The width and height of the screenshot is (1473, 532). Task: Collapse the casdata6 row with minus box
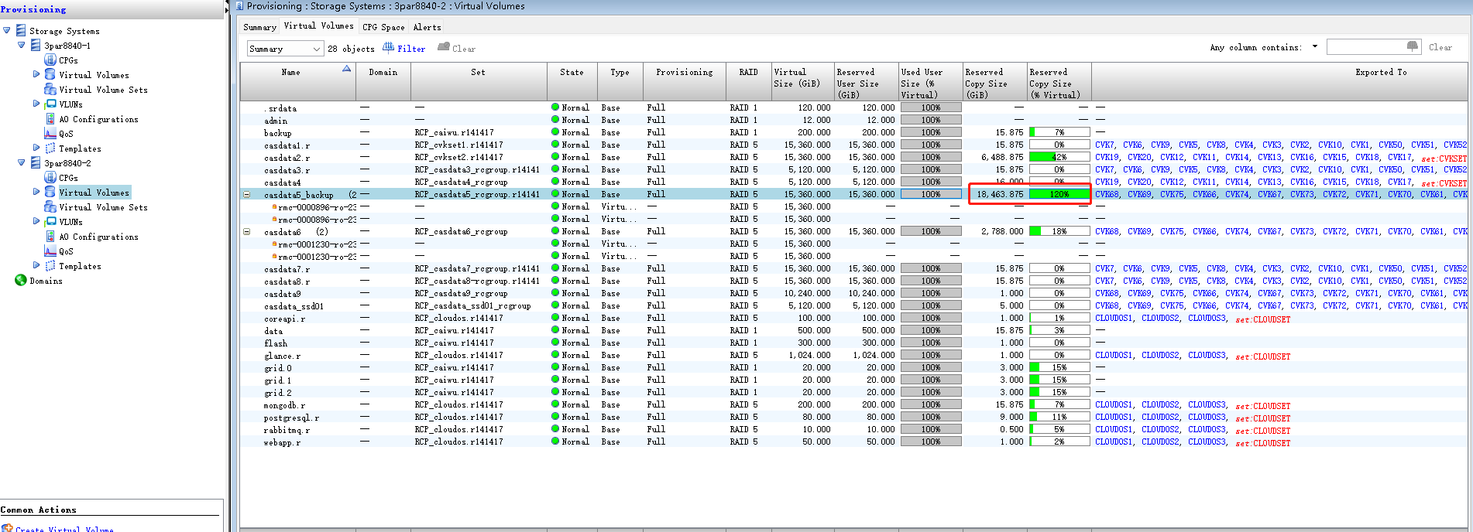click(x=247, y=231)
